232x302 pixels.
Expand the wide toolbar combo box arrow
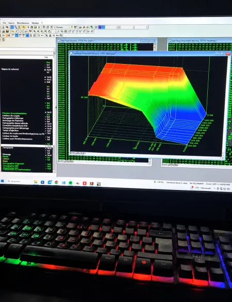pyautogui.click(x=133, y=27)
